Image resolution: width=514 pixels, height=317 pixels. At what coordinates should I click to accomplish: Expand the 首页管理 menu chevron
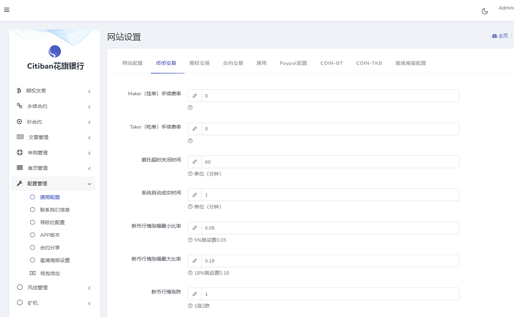pyautogui.click(x=89, y=169)
